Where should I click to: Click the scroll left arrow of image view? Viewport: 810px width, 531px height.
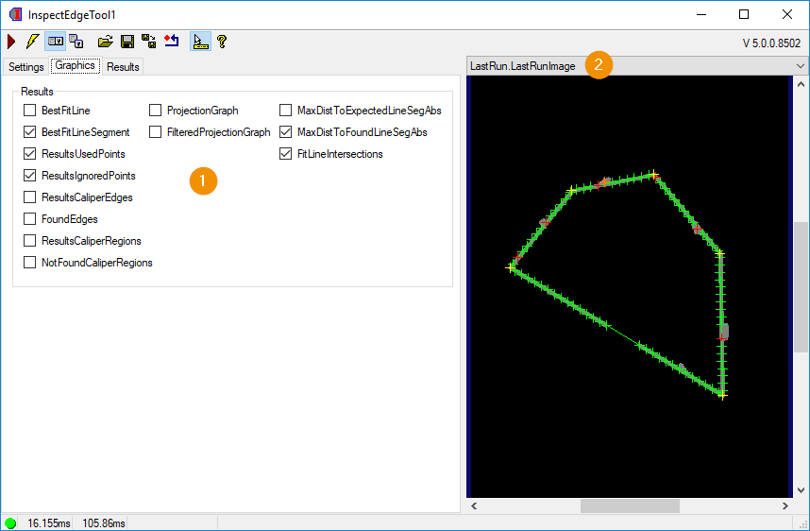(474, 505)
